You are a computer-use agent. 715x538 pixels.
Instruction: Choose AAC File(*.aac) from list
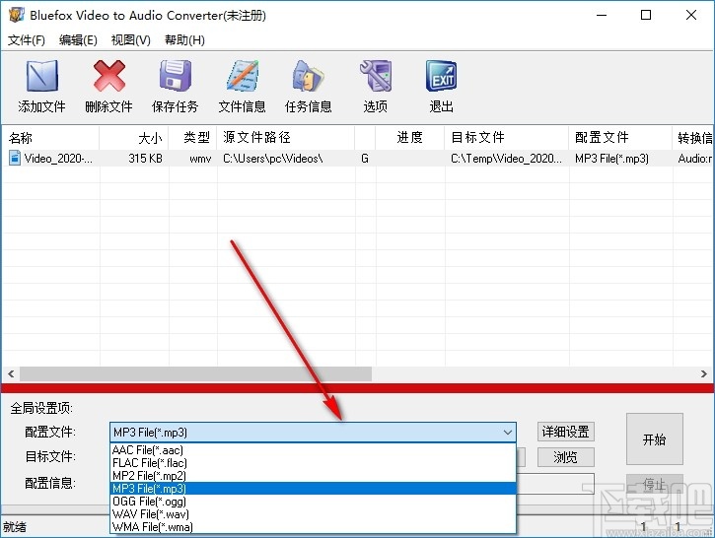(x=313, y=450)
